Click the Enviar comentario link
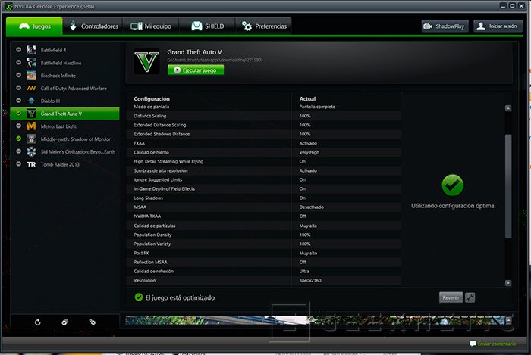Viewport: 531px width, 355px height. [497, 344]
